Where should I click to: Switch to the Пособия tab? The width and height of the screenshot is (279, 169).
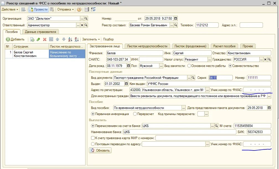click(x=12, y=32)
